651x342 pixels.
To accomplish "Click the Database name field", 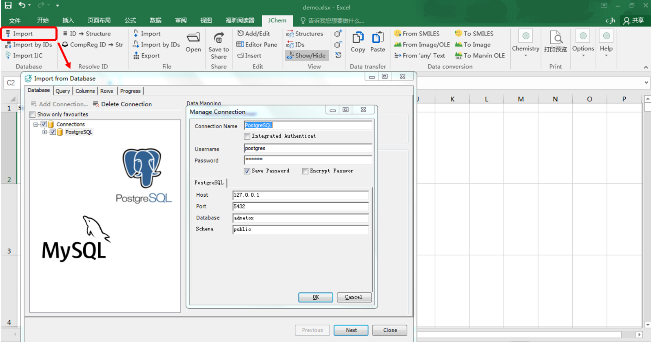I will [x=301, y=218].
